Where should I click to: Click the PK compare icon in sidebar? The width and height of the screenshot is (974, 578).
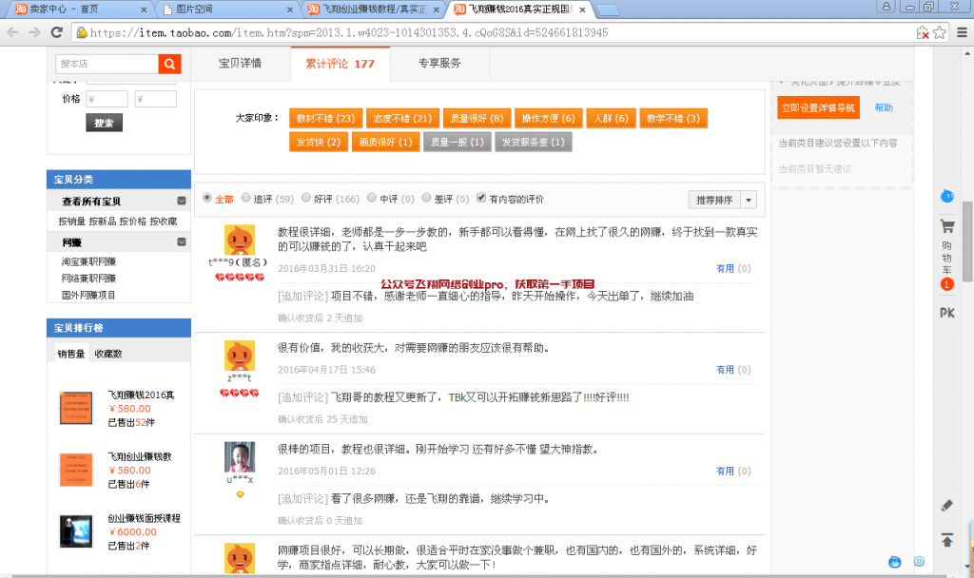pos(947,313)
